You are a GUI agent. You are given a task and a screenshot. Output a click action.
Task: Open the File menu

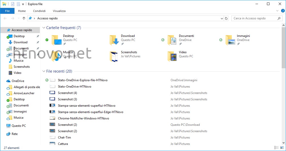[7, 11]
